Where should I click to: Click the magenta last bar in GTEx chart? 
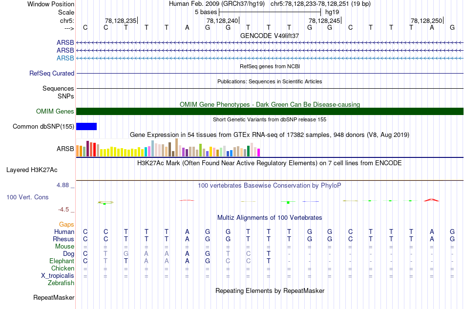(259, 153)
